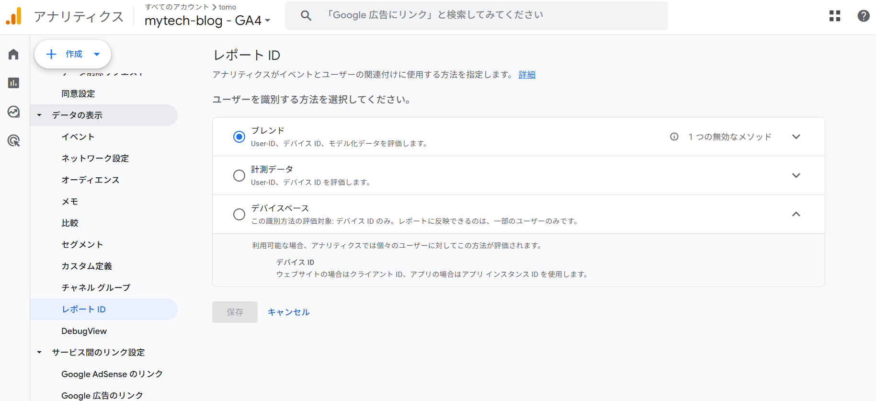Open DebugView in the sidebar

84,331
